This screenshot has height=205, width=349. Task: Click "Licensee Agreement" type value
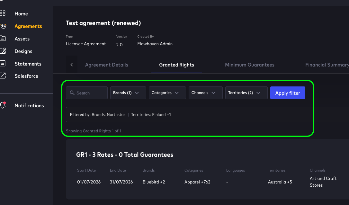(x=86, y=44)
